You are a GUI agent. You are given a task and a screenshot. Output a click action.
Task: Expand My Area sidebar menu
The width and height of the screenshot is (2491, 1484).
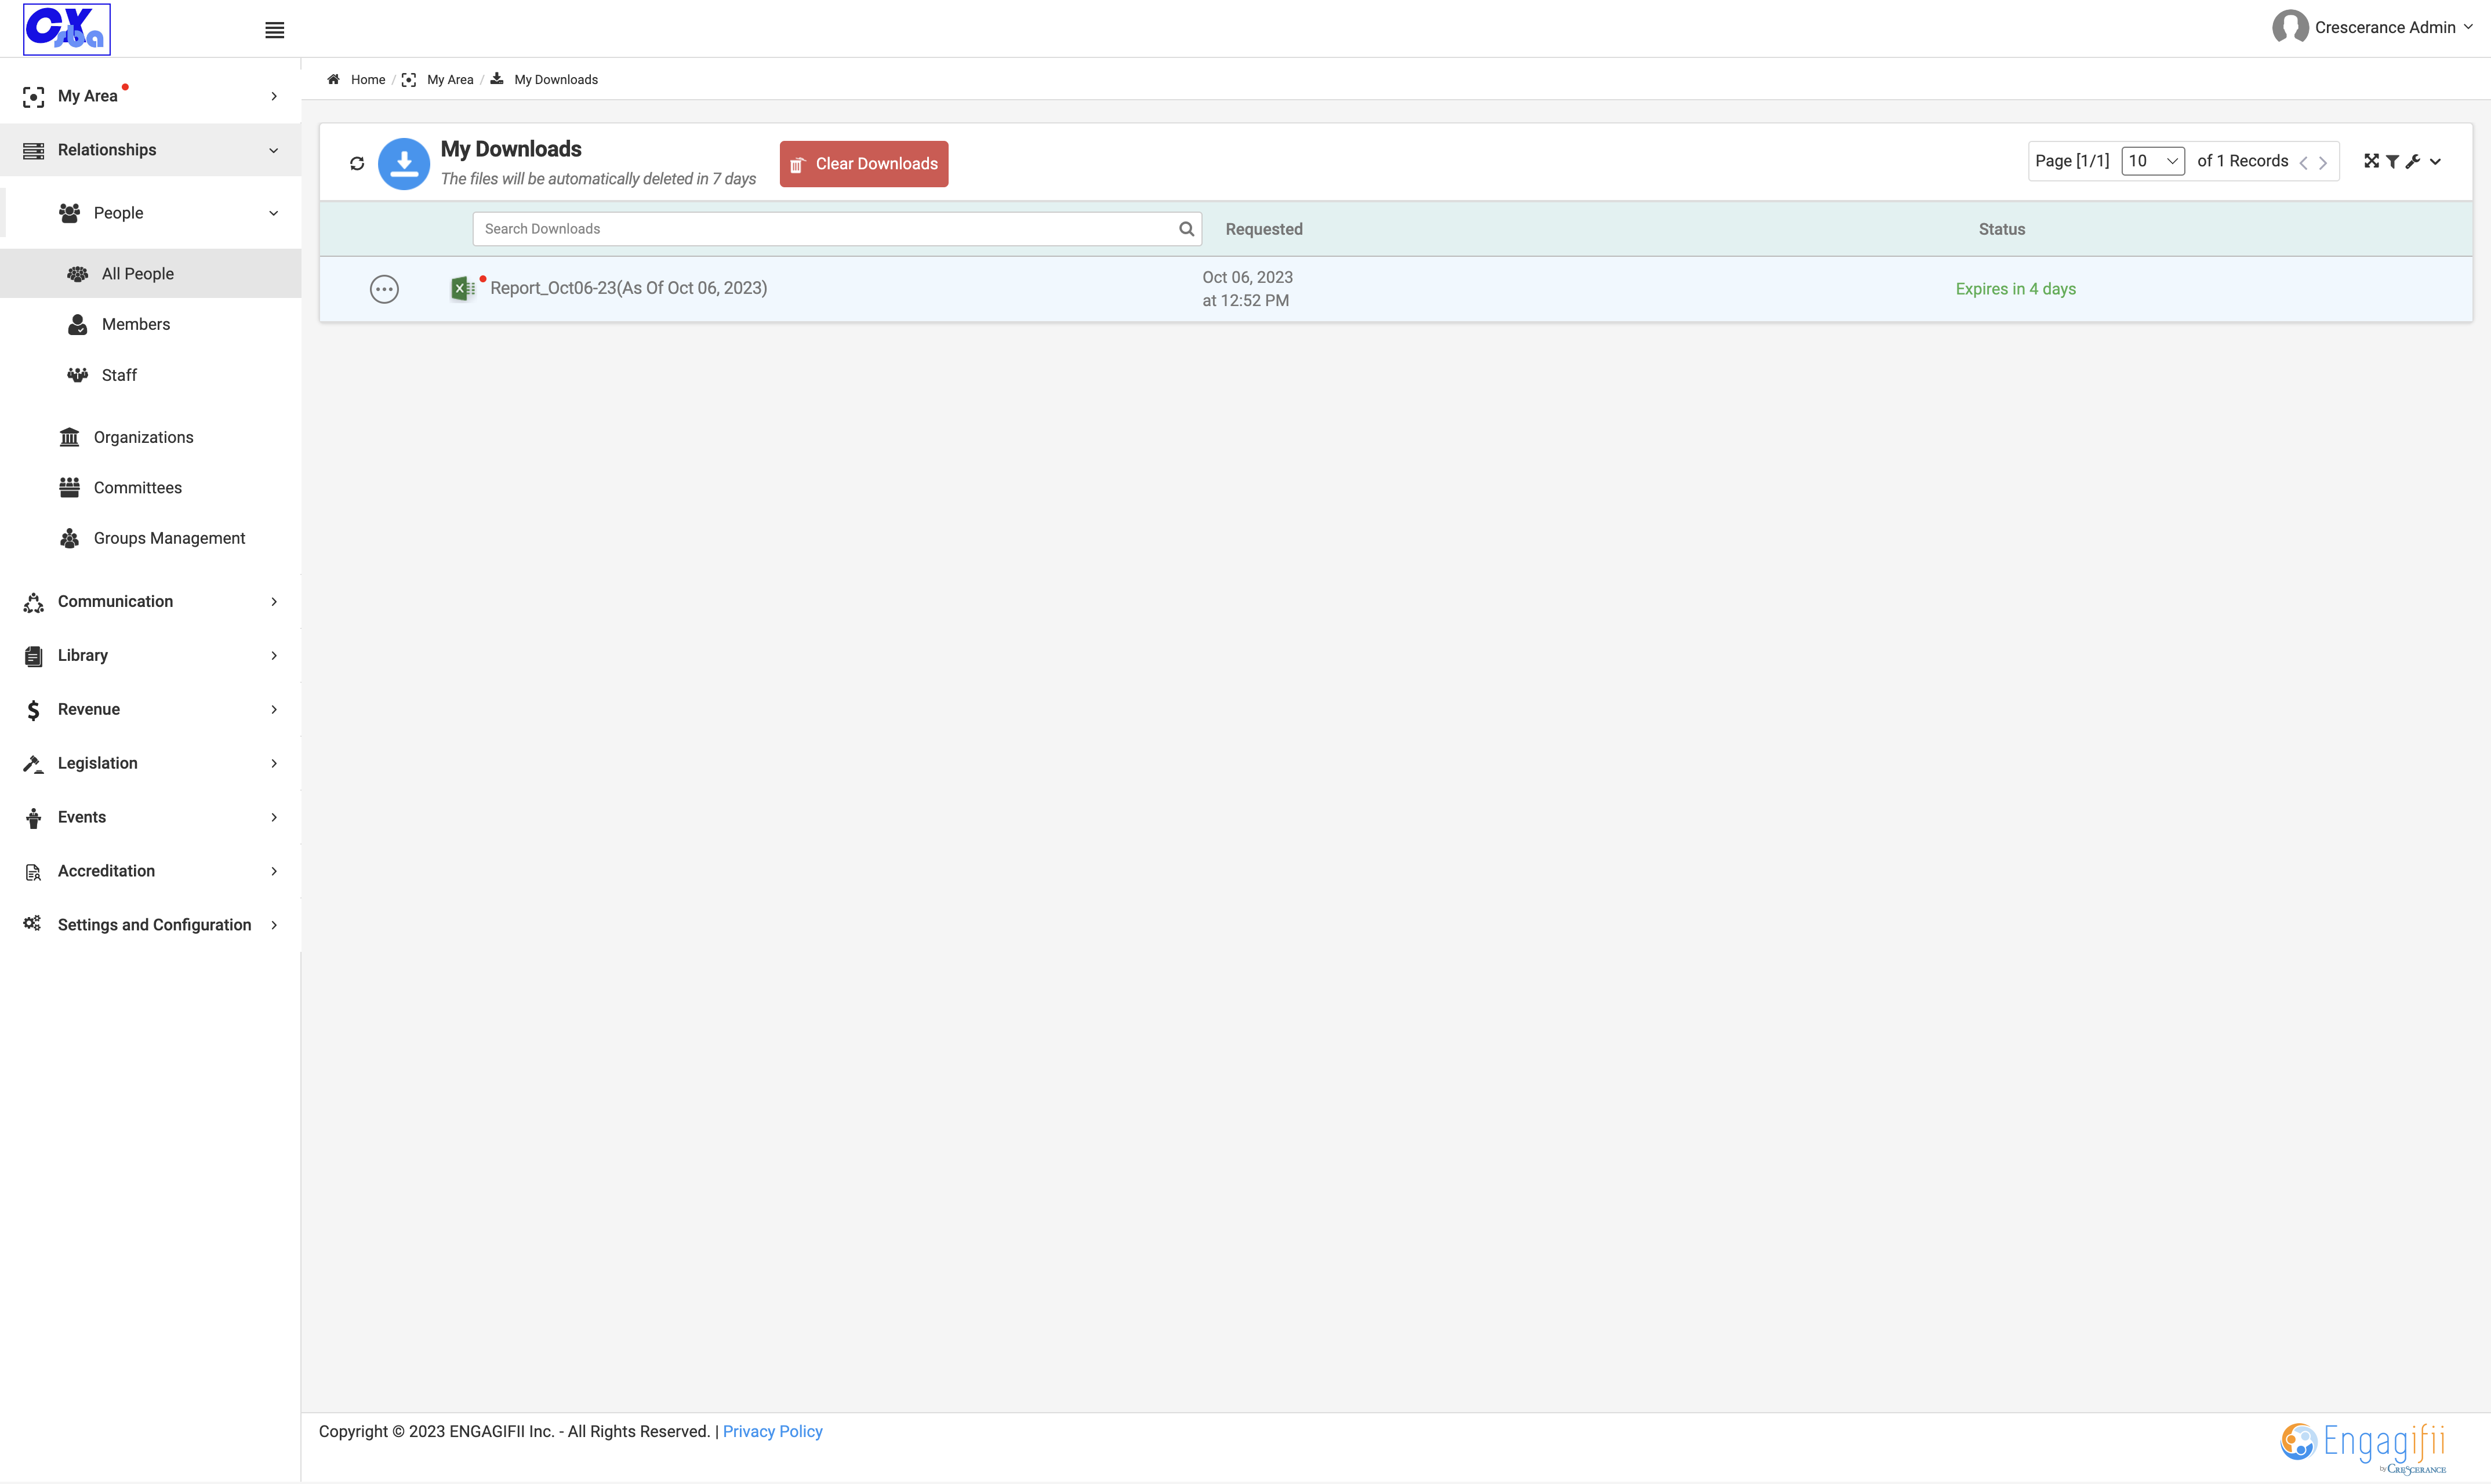coord(150,96)
